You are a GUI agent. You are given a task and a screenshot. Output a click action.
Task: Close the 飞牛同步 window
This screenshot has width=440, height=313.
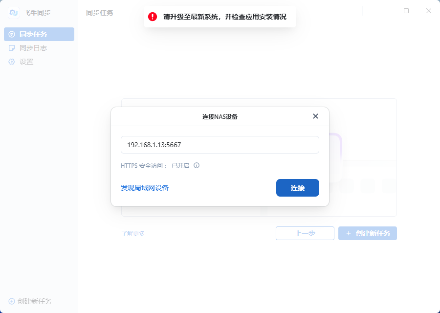(x=428, y=11)
